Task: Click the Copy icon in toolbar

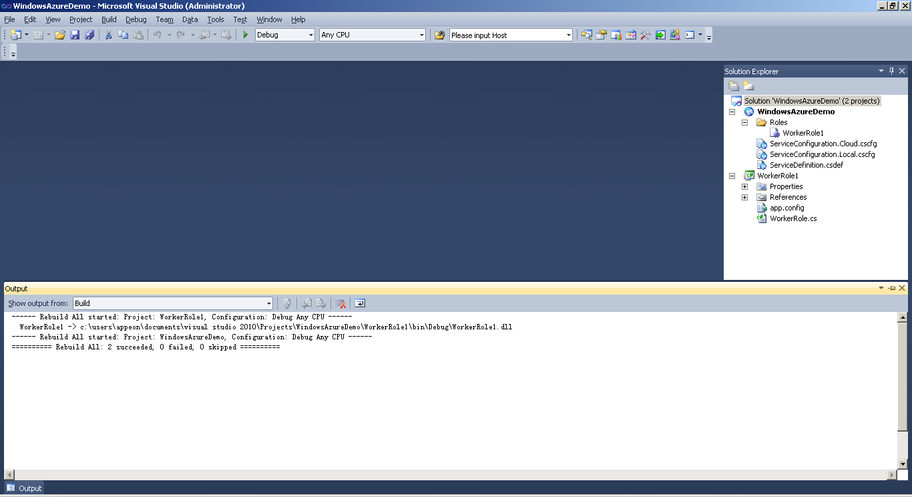Action: tap(123, 35)
